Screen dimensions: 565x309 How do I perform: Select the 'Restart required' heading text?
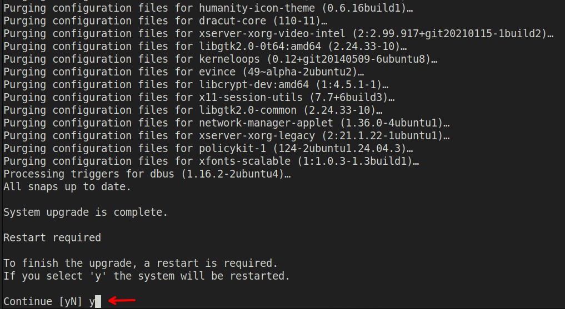pos(52,237)
